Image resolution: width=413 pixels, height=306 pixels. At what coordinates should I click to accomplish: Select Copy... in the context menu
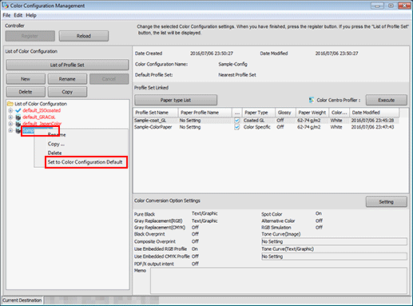click(x=56, y=144)
